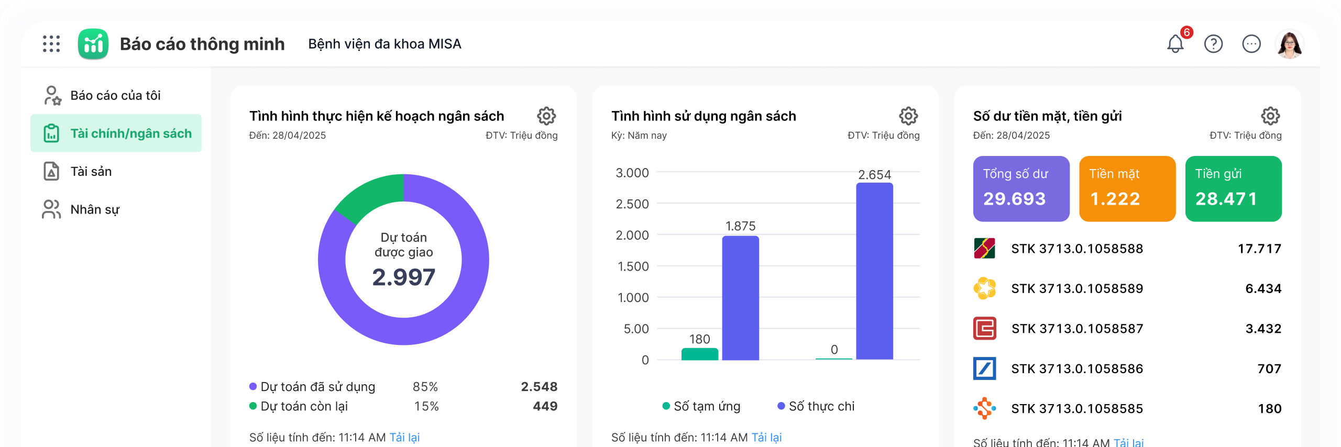
Task: Click the Tổng số dư 29.693 card
Action: (x=1021, y=189)
